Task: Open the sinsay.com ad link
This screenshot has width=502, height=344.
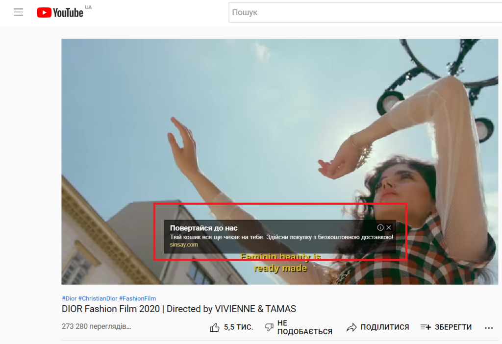Action: pos(184,245)
